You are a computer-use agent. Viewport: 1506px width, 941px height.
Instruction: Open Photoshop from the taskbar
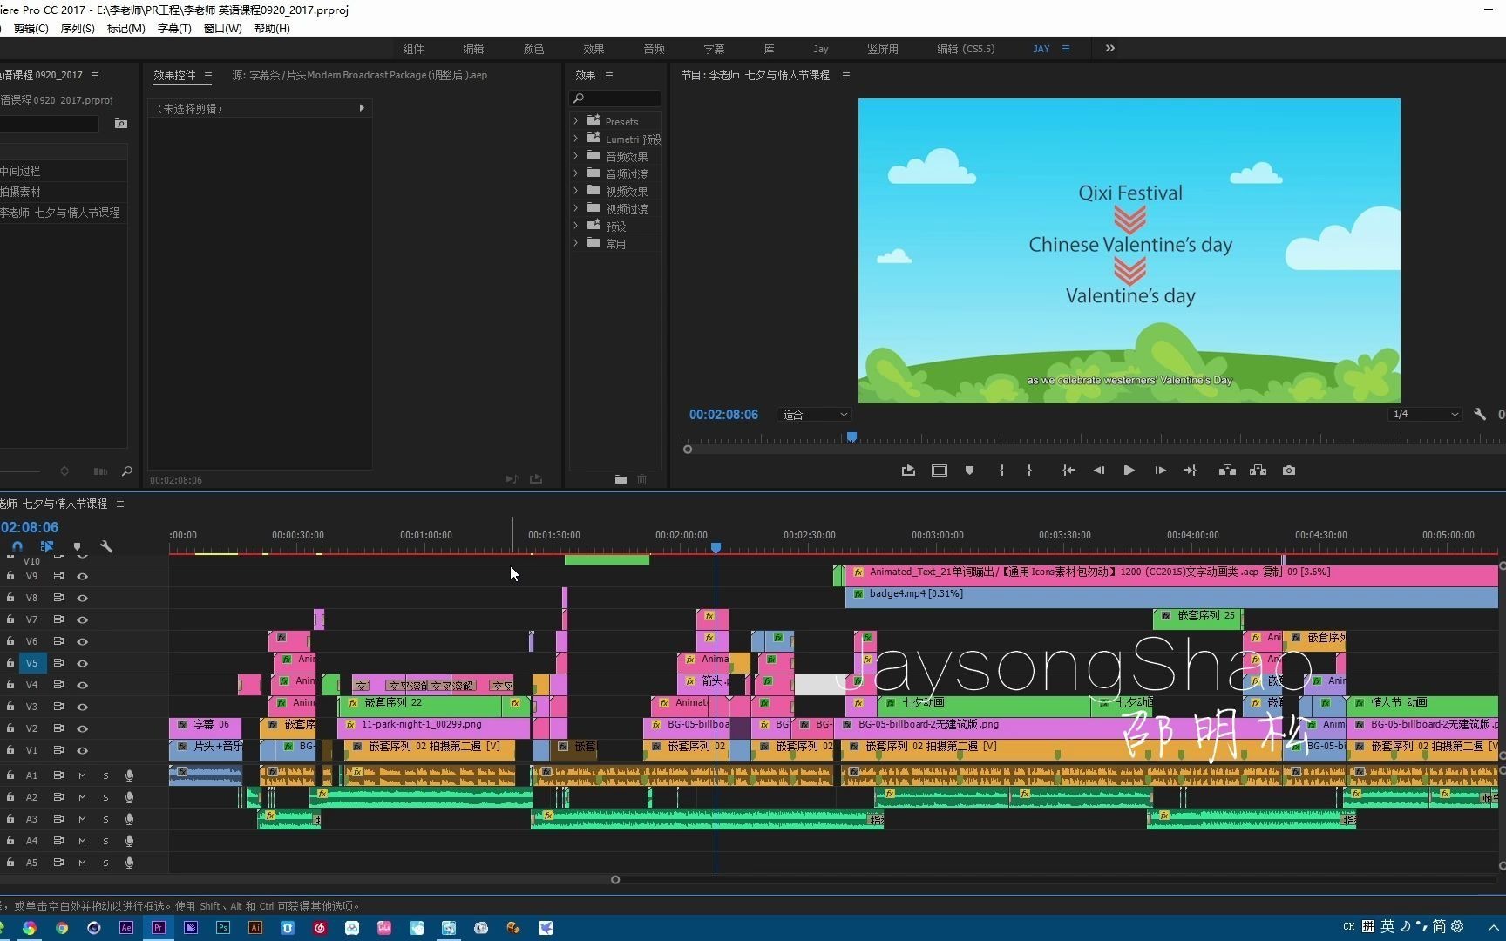[x=223, y=928]
